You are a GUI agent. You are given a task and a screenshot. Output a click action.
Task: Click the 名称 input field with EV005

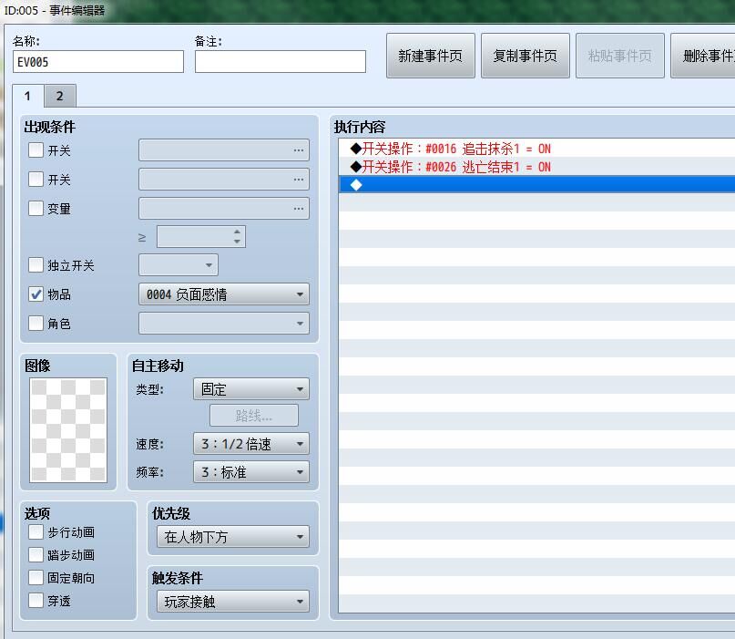98,62
